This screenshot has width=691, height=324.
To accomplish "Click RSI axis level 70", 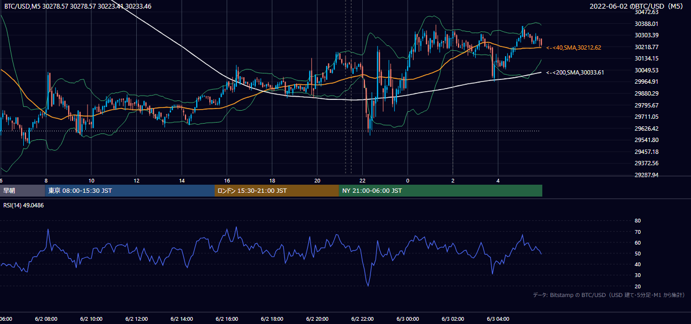I will (x=637, y=232).
